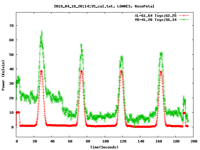Click the 'Time(Seconds)' x-axis label
200x150 pixels.
[x=104, y=147]
